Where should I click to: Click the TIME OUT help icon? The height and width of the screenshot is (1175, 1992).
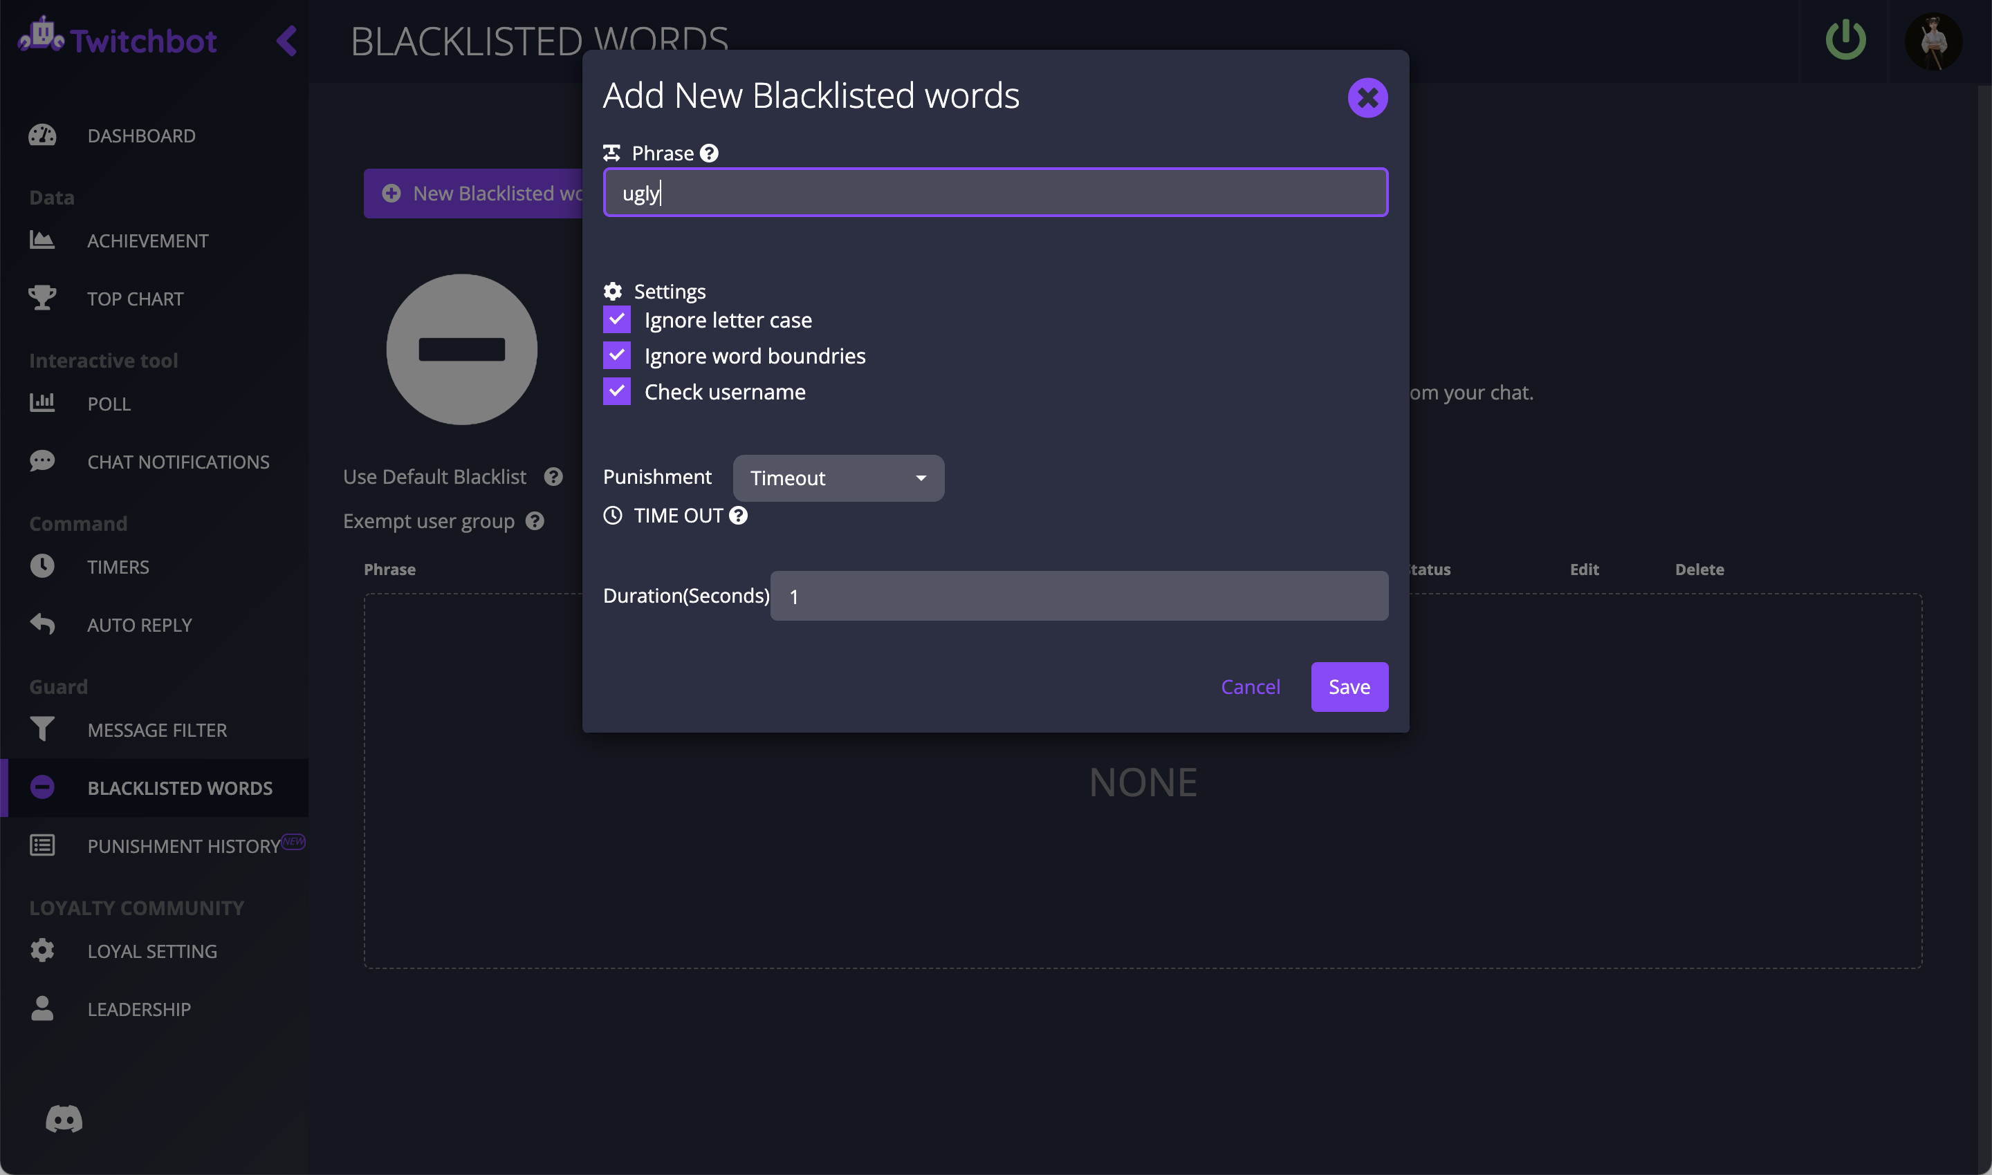(739, 515)
